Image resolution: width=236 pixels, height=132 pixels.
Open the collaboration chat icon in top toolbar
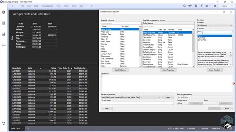click(x=190, y=6)
